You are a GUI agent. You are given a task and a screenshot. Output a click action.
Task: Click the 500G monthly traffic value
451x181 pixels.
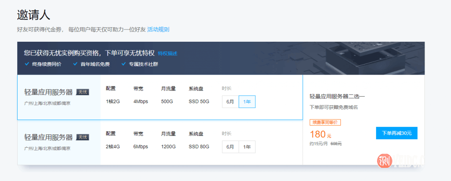(167, 101)
